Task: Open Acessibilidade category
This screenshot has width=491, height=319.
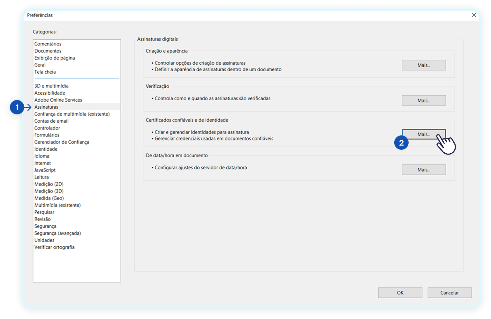Action: (x=50, y=93)
